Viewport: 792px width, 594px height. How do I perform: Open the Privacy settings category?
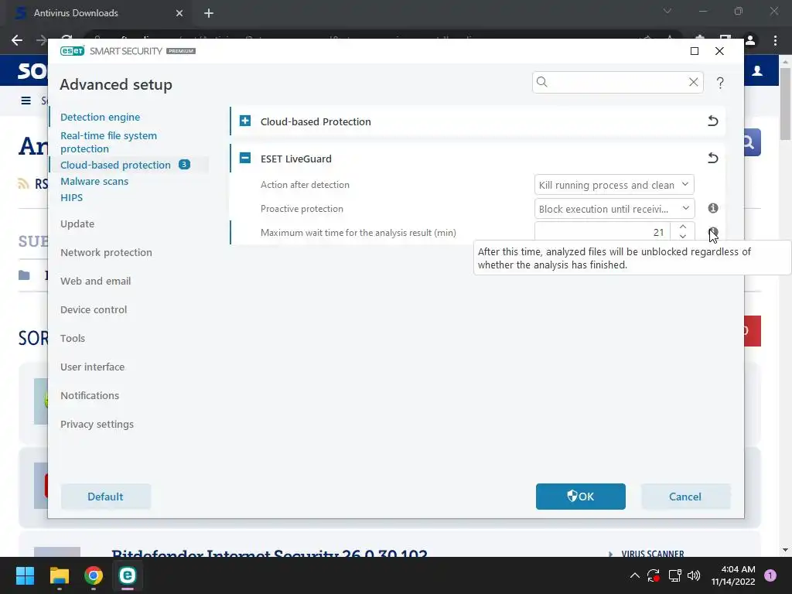tap(97, 425)
